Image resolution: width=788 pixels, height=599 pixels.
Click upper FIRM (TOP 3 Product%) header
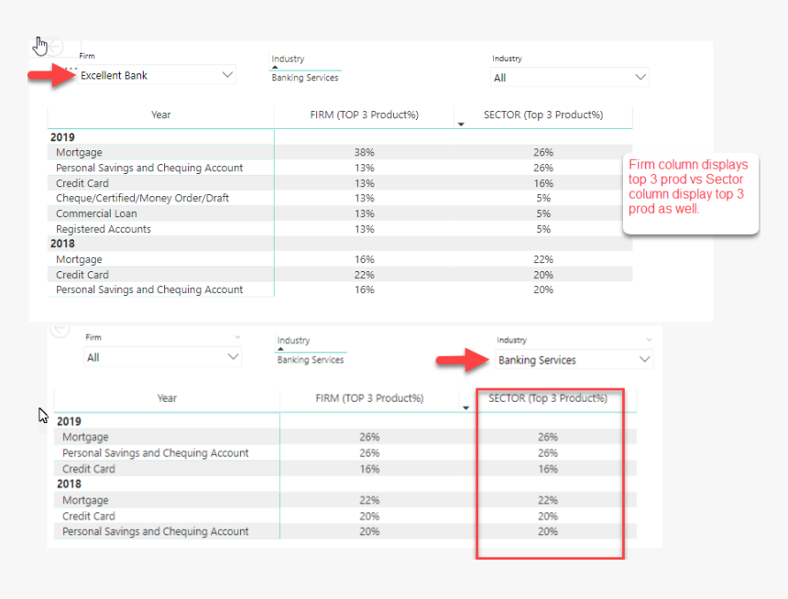[x=365, y=115]
